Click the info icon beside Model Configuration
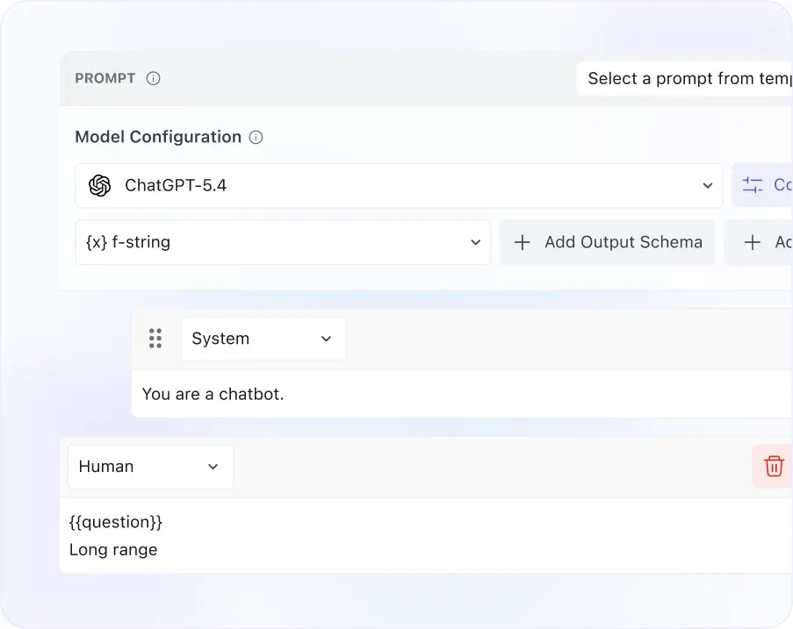 256,137
